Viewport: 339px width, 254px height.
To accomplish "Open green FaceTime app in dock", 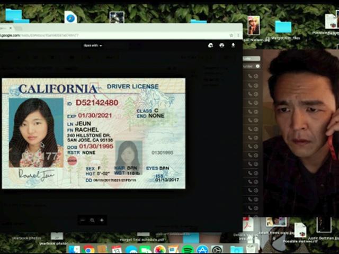I will [x=145, y=250].
